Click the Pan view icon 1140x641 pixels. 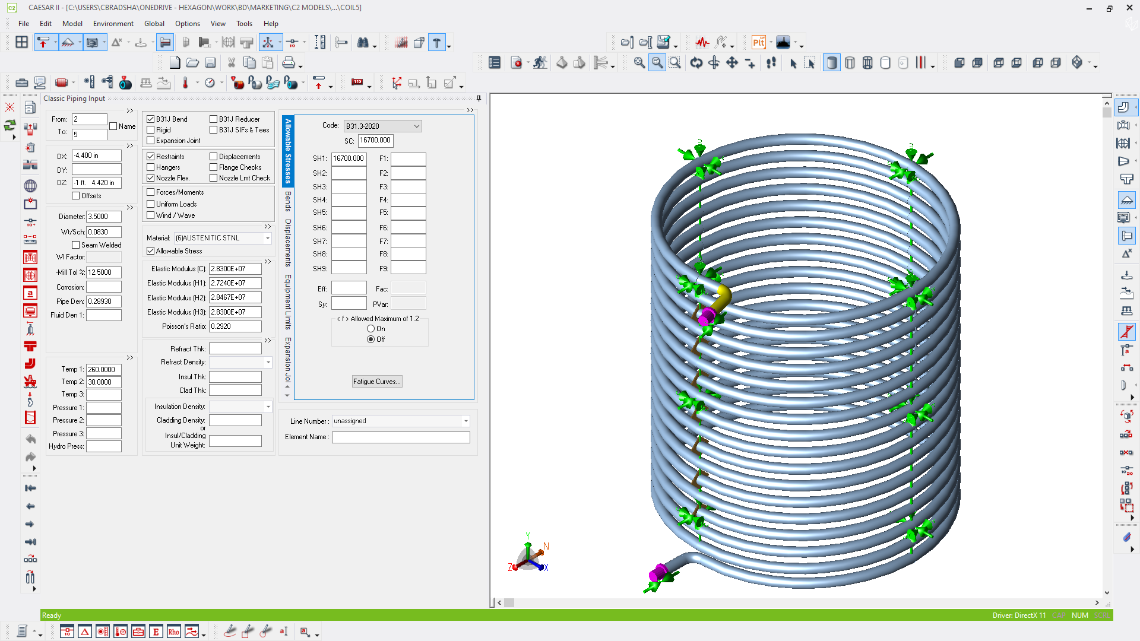(x=731, y=62)
